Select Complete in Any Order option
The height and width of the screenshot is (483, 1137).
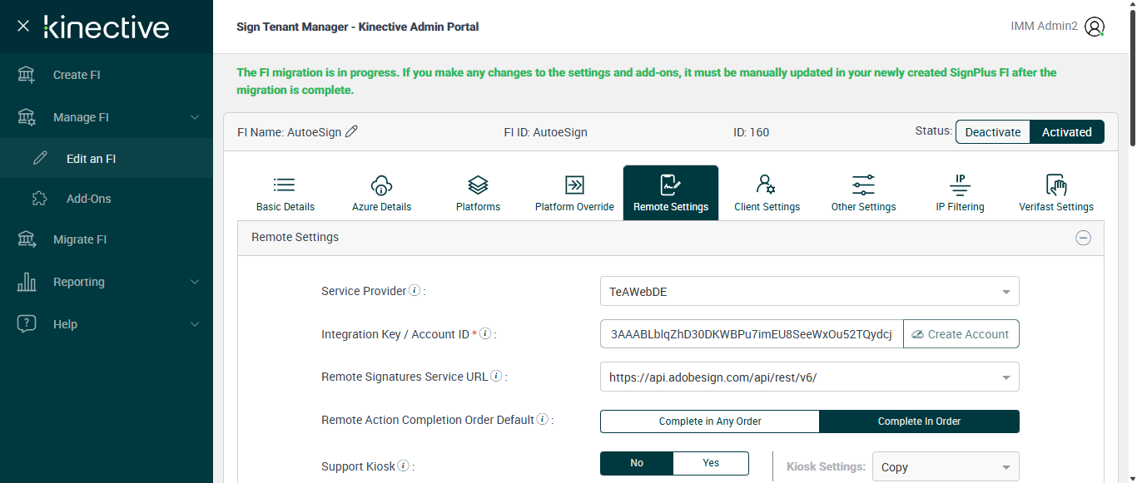pyautogui.click(x=710, y=421)
